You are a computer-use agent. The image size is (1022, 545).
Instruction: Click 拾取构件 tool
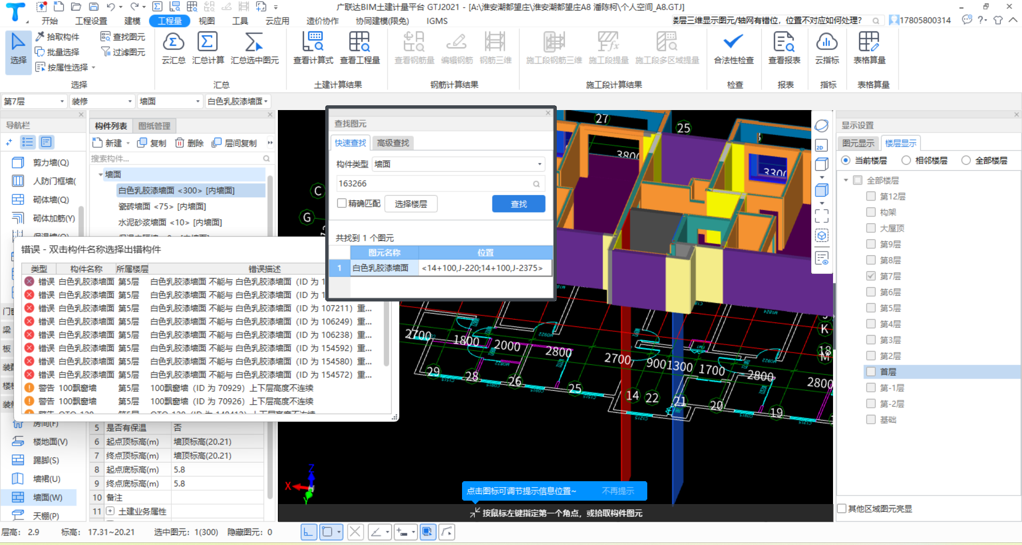tap(57, 37)
